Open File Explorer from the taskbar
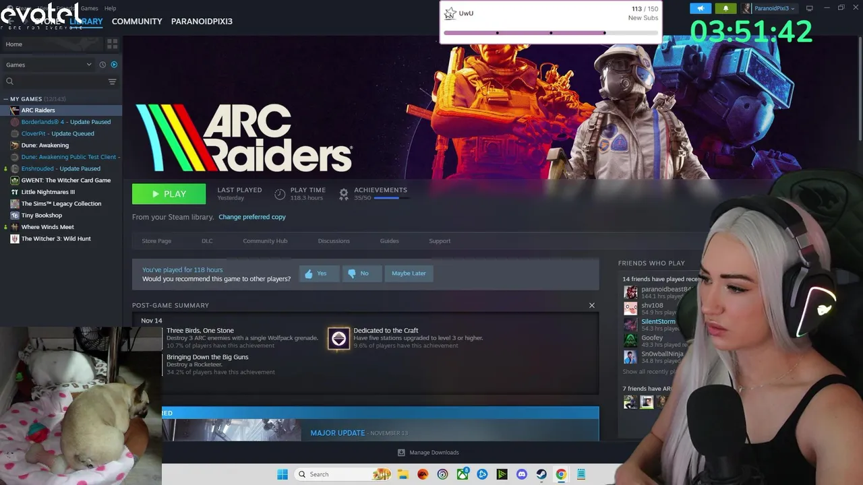This screenshot has width=863, height=485. [x=403, y=474]
